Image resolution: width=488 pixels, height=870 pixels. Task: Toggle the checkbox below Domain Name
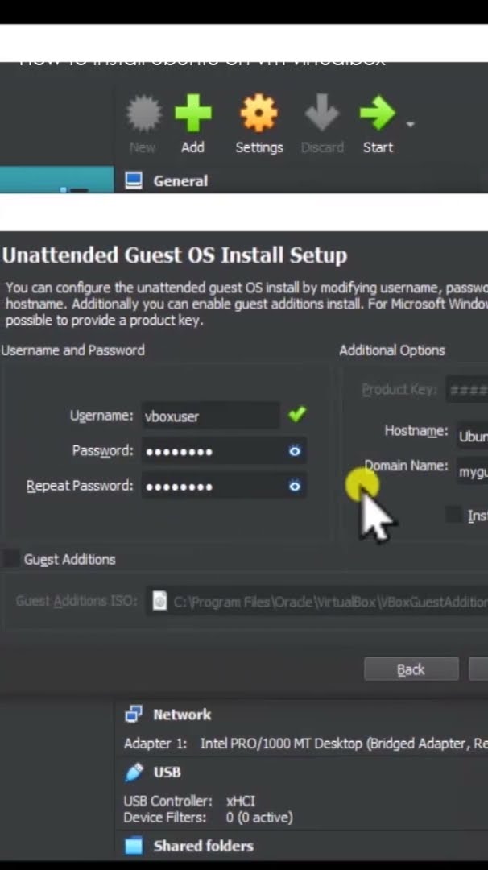[x=454, y=515]
